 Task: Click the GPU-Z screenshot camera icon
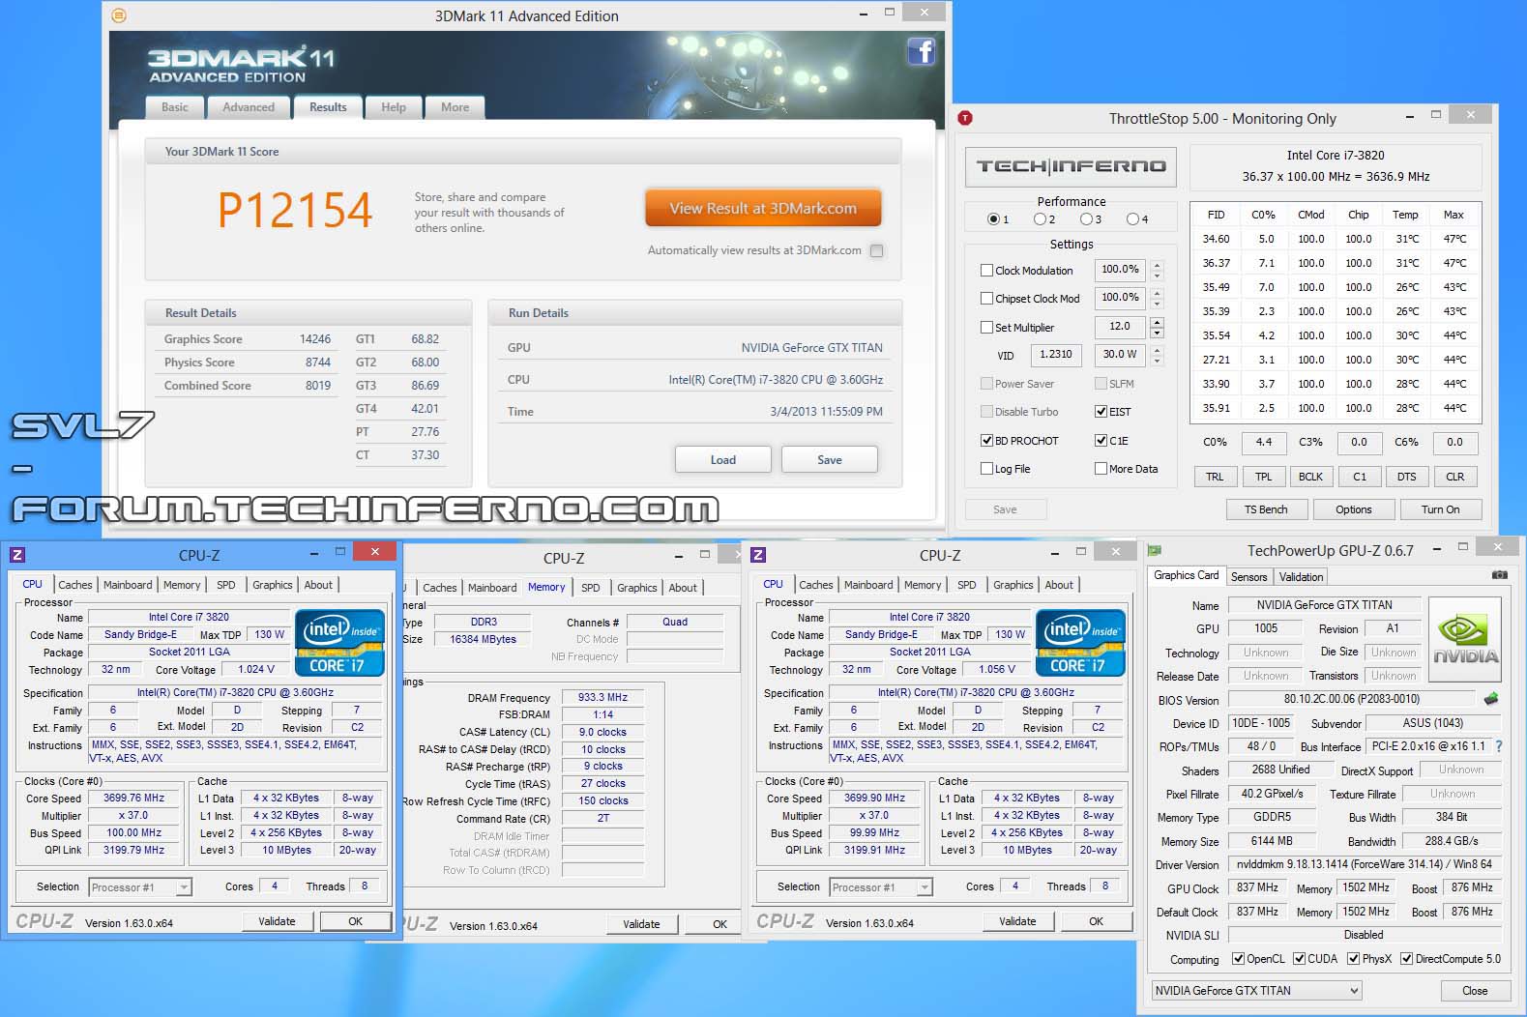pyautogui.click(x=1499, y=575)
